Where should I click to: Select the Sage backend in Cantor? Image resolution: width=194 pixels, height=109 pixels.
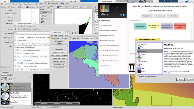(x=150, y=68)
